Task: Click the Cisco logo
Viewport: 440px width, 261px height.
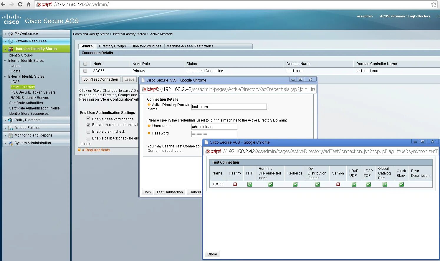Action: pyautogui.click(x=11, y=19)
